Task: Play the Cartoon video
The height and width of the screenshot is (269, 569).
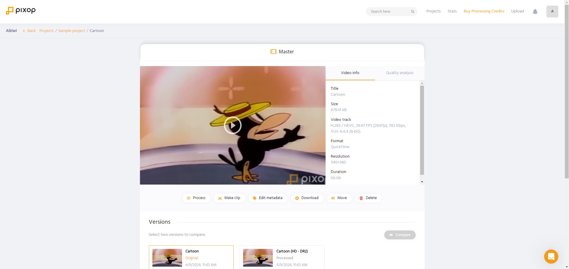Action: (x=233, y=125)
